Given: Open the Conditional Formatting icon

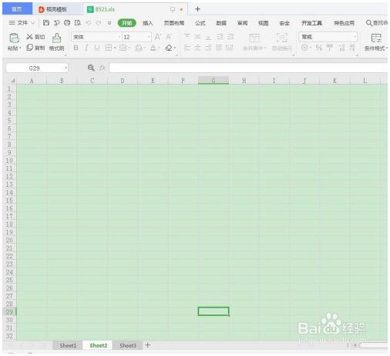Looking at the screenshot, I should point(376,38).
